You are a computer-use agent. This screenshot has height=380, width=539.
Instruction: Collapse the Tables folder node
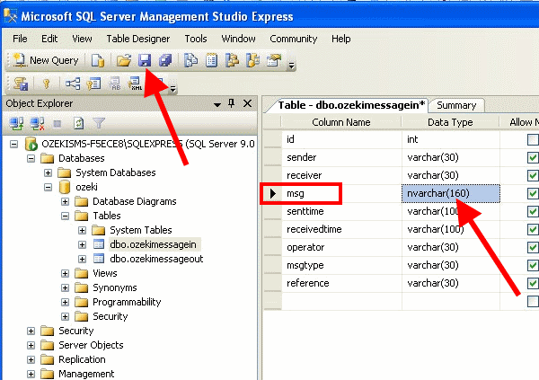(66, 216)
